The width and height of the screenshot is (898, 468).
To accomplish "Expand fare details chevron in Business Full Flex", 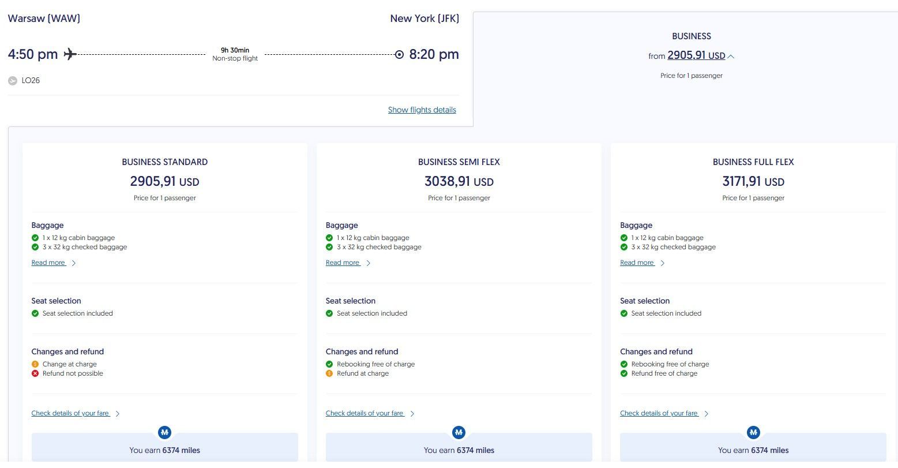I will (707, 414).
